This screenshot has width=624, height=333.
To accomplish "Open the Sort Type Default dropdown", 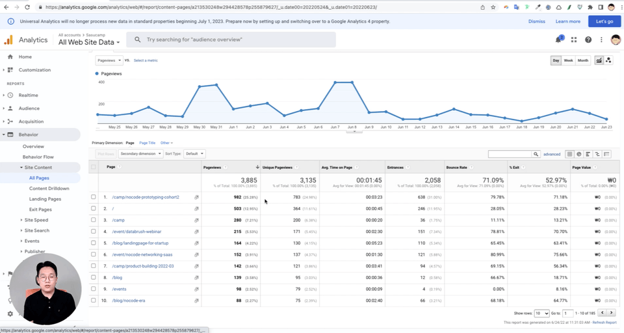I will [194, 154].
